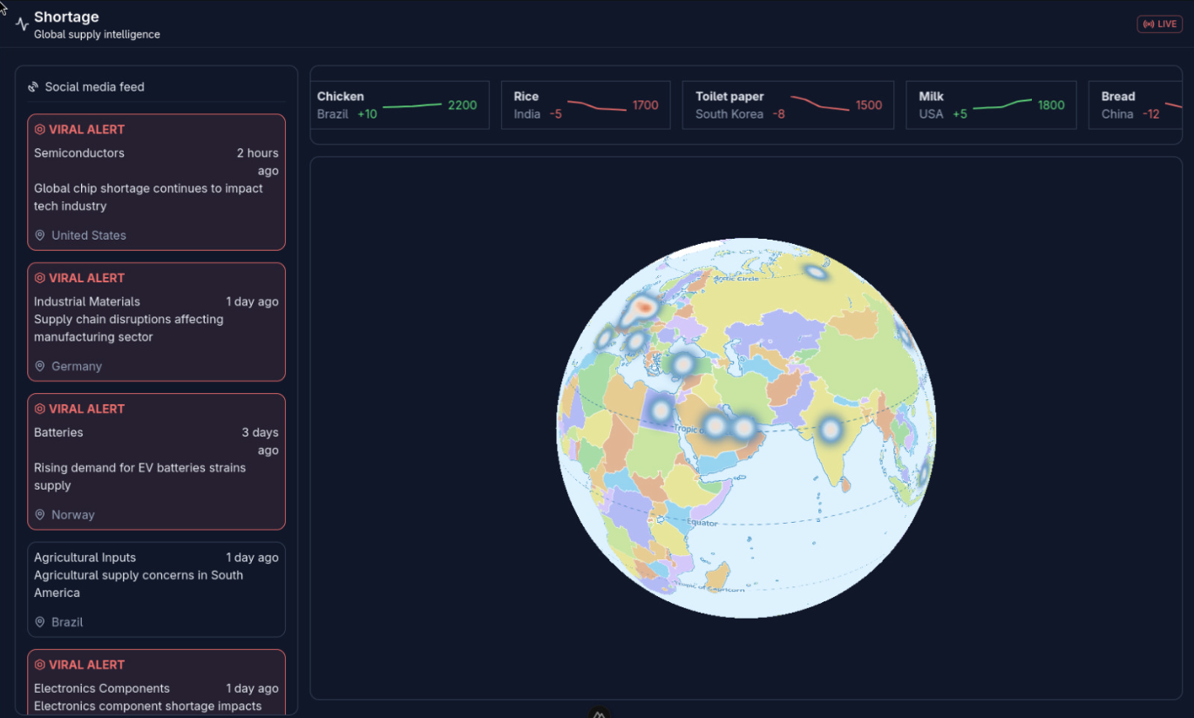Open the Rice India ticker card
1194x718 pixels.
click(586, 105)
